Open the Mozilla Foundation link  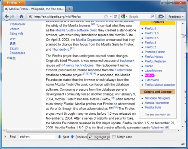(157, 103)
